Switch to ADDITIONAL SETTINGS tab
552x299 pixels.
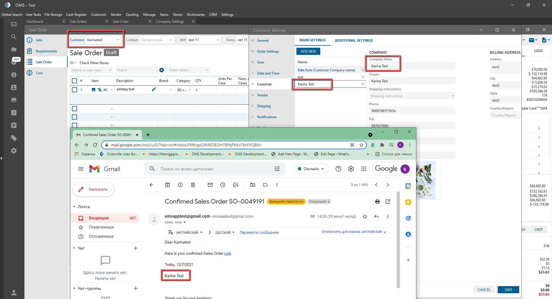pyautogui.click(x=354, y=40)
